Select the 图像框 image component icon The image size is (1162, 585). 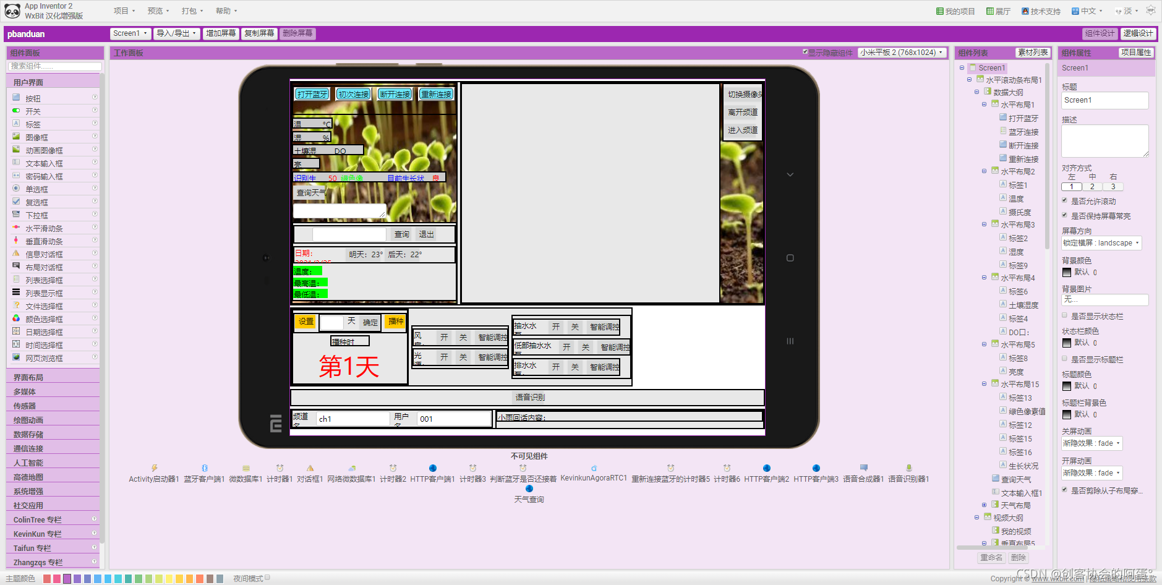pos(16,137)
